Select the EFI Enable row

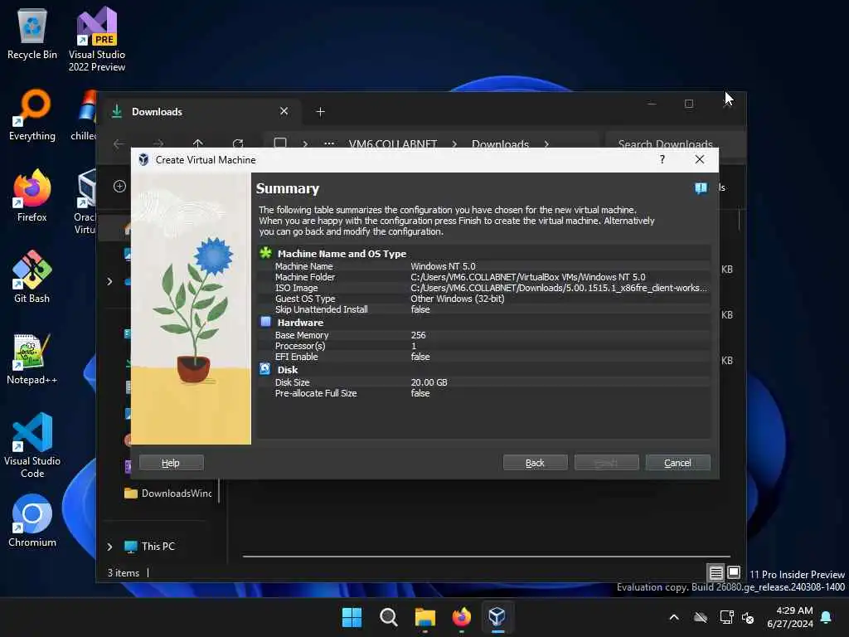pos(484,357)
